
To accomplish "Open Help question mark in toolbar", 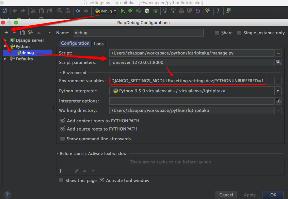I will (x=218, y=11).
